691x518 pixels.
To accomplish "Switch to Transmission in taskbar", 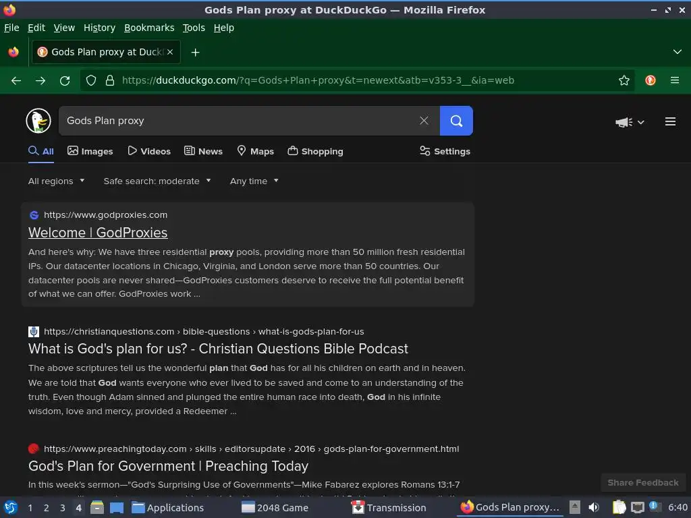I will click(389, 508).
